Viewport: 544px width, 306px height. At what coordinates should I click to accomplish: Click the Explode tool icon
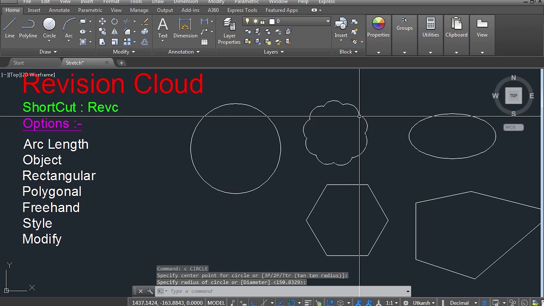coord(144,31)
